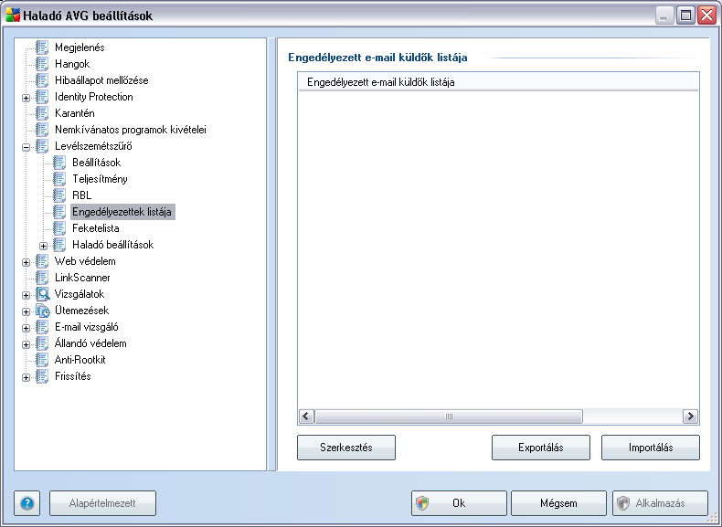Expand the Vizsgálatok node
The height and width of the screenshot is (527, 722).
coord(26,295)
